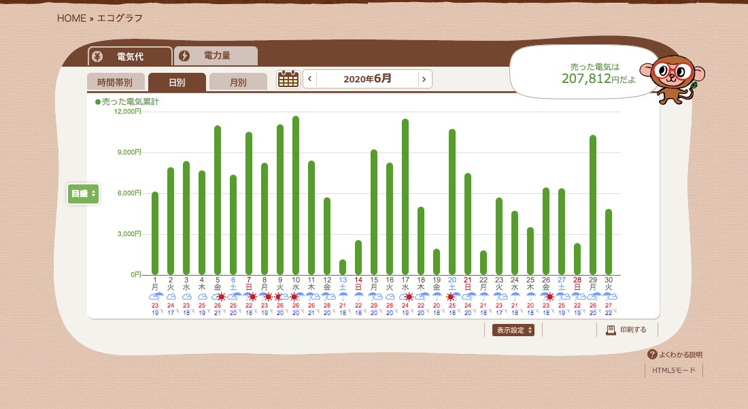Click the date label 30 火
Screen dimensions: 748x409
(609, 284)
